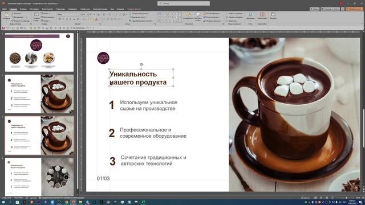Click the round purple logo on the slide
Image resolution: width=365 pixels, height=205 pixels.
(103, 58)
